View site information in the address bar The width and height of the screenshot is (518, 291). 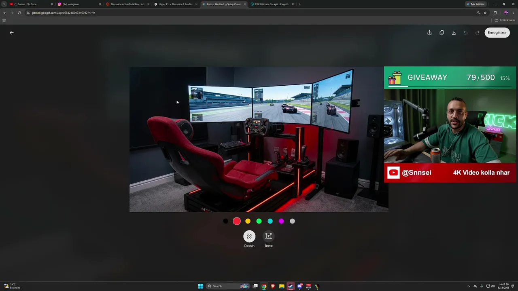pos(28,13)
